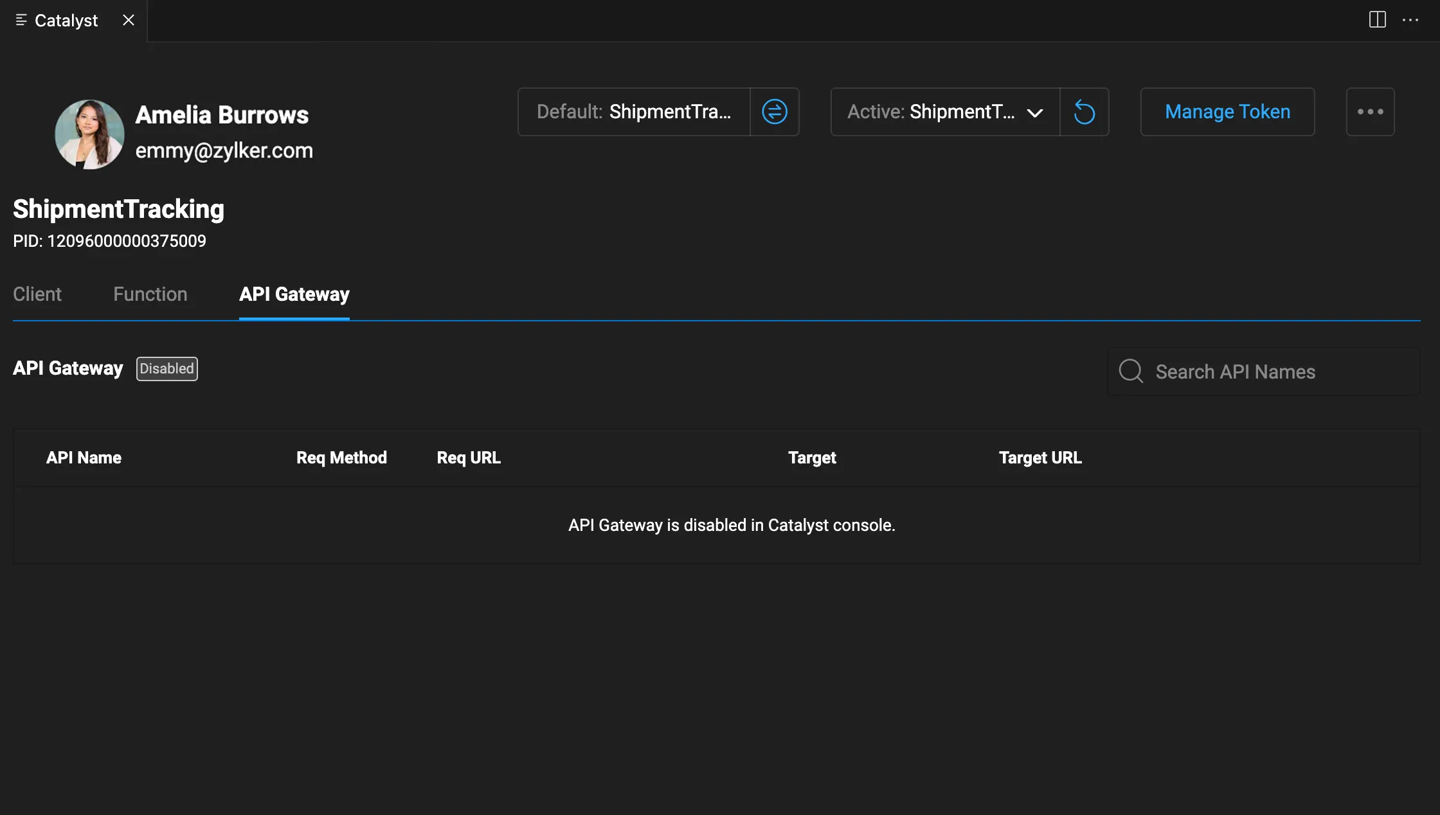The width and height of the screenshot is (1440, 815).
Task: Click the emmy@zylker.com email text
Action: click(x=224, y=150)
